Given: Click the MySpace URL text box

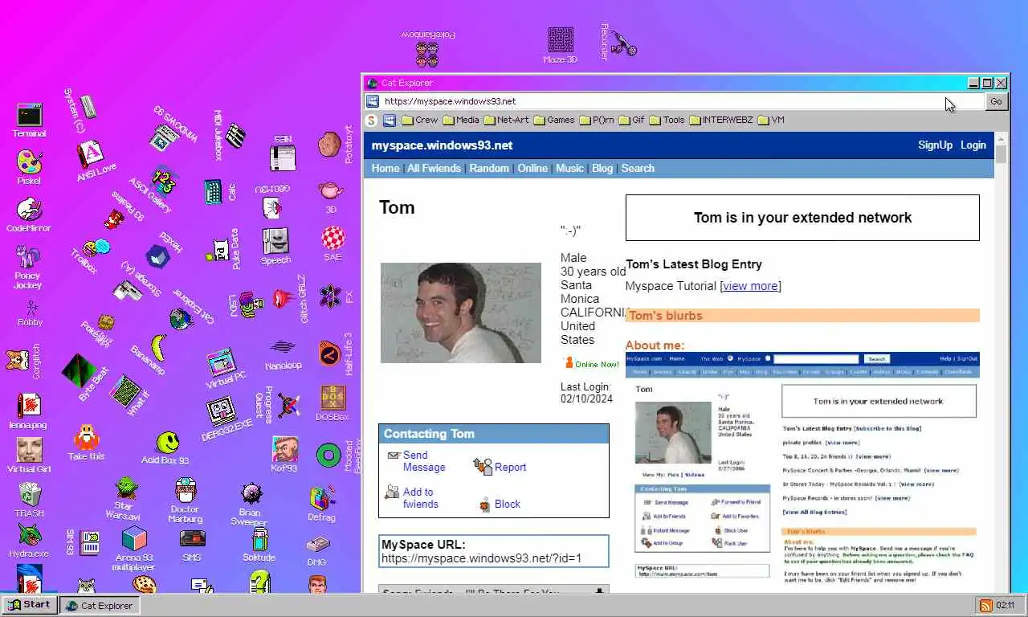Looking at the screenshot, I should click(x=494, y=551).
